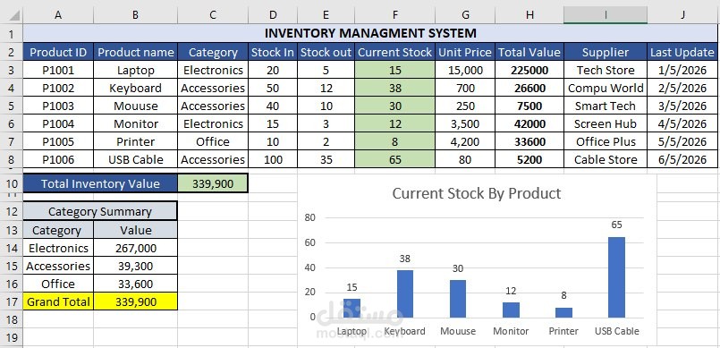Click green Current Stock cell 38
This screenshot has height=348, width=720.
(395, 89)
